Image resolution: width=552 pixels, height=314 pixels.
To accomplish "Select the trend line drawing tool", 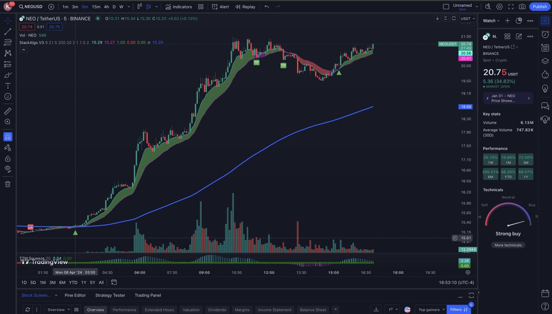I will pyautogui.click(x=8, y=32).
